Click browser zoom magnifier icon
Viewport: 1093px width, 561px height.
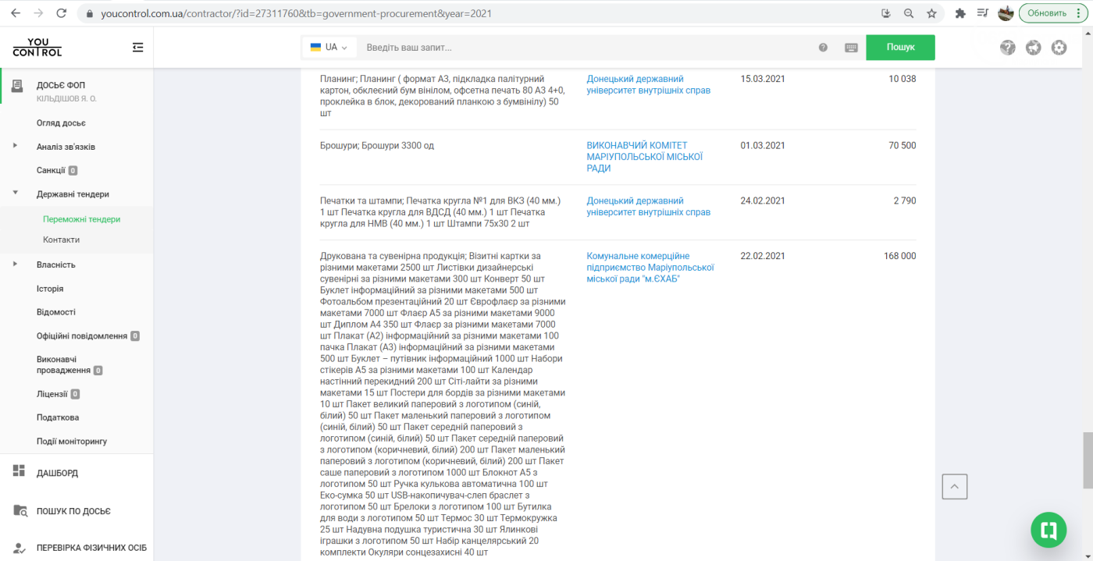click(909, 13)
